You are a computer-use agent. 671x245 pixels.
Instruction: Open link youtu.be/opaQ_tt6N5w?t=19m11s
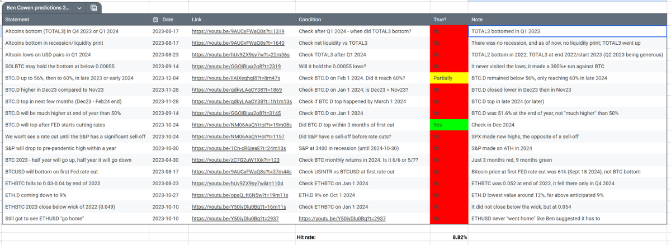240,196
